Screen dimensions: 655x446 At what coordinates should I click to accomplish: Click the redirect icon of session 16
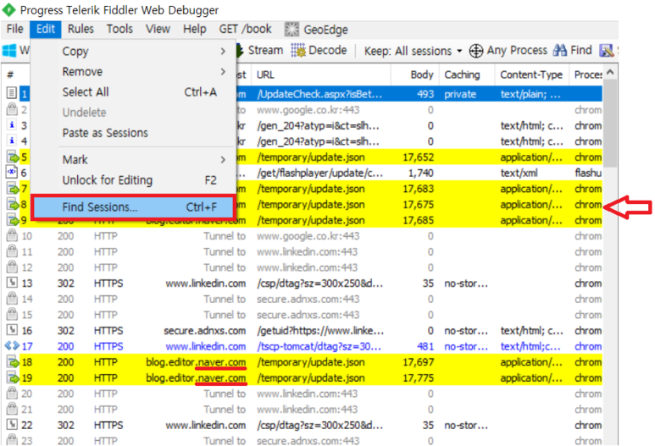(12, 330)
